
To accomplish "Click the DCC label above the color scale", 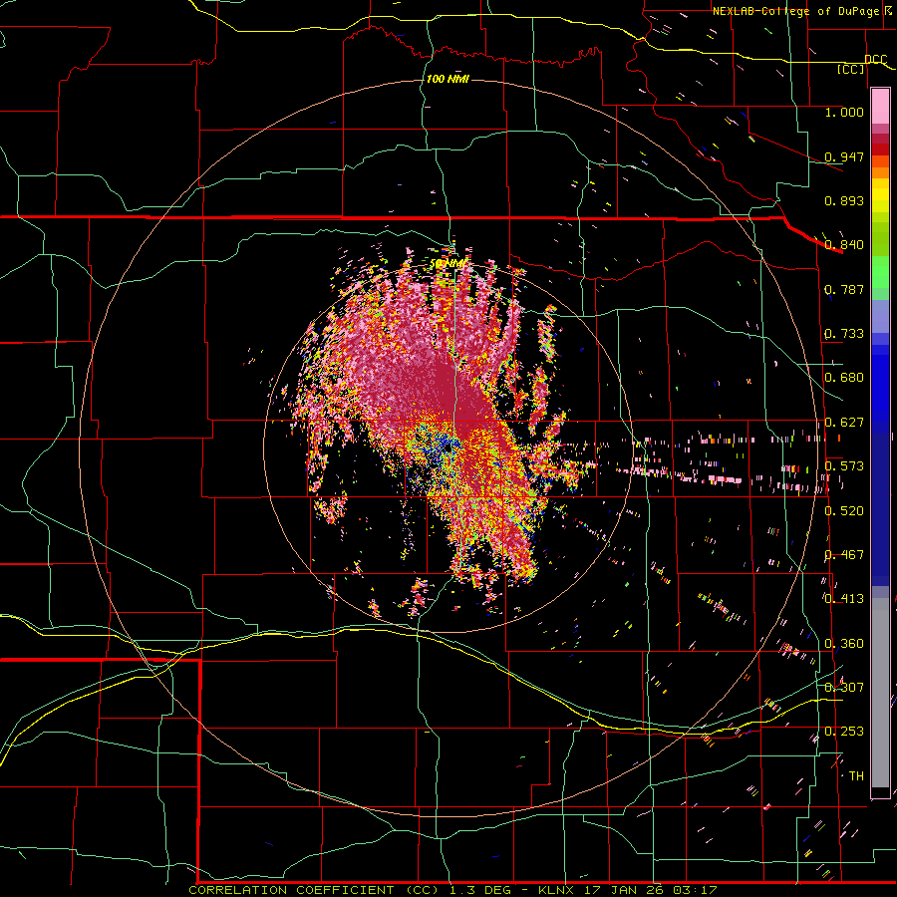I will point(875,60).
